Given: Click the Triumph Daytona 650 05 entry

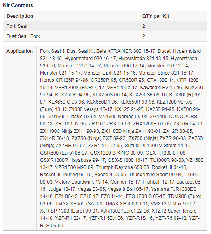Looking at the screenshot, I should [122, 167].
